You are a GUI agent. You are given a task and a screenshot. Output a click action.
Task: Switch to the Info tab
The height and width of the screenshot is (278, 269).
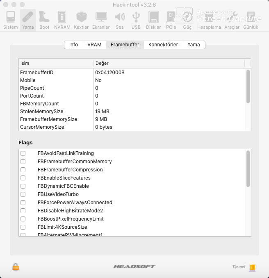point(73,45)
